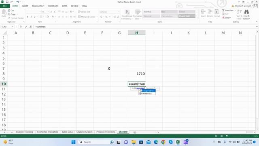Apply the Check Cell style
Image resolution: width=259 pixels, height=146 pixels.
click(x=187, y=16)
